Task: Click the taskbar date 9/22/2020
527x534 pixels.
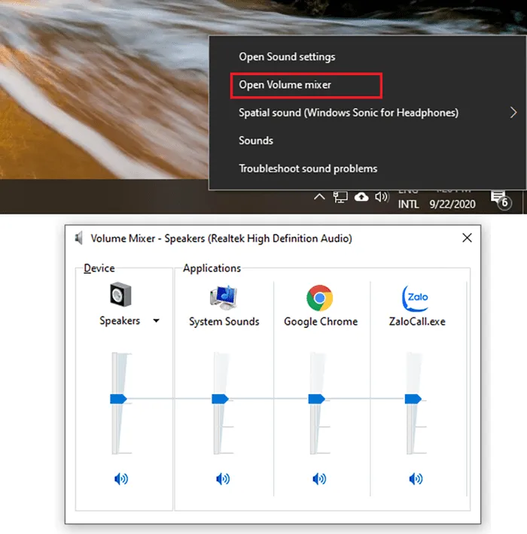Action: coord(452,204)
